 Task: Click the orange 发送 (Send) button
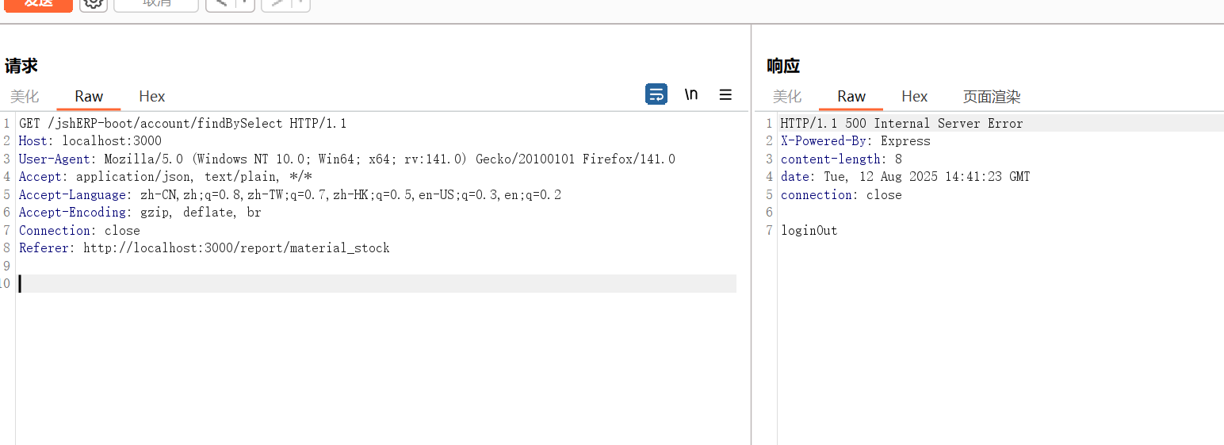point(38,4)
